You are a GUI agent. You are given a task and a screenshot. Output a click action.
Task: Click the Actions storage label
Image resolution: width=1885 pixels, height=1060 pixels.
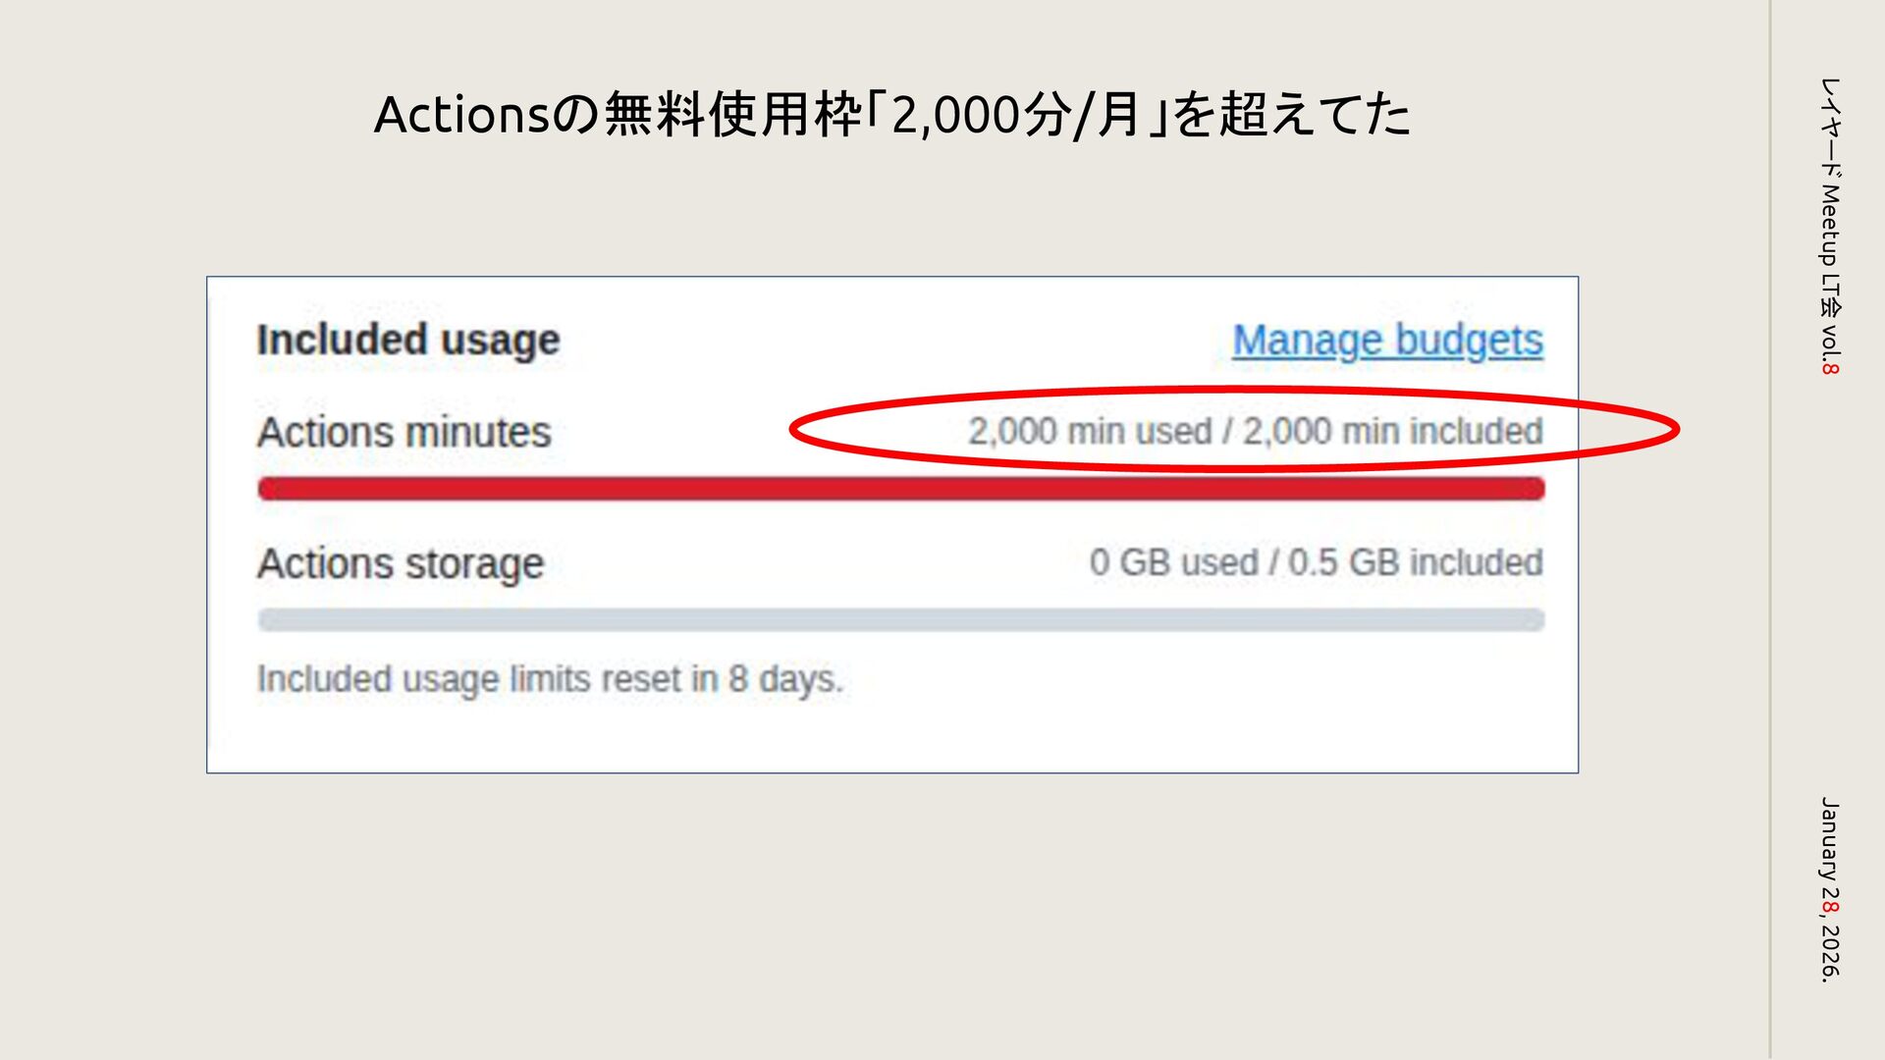pos(400,564)
